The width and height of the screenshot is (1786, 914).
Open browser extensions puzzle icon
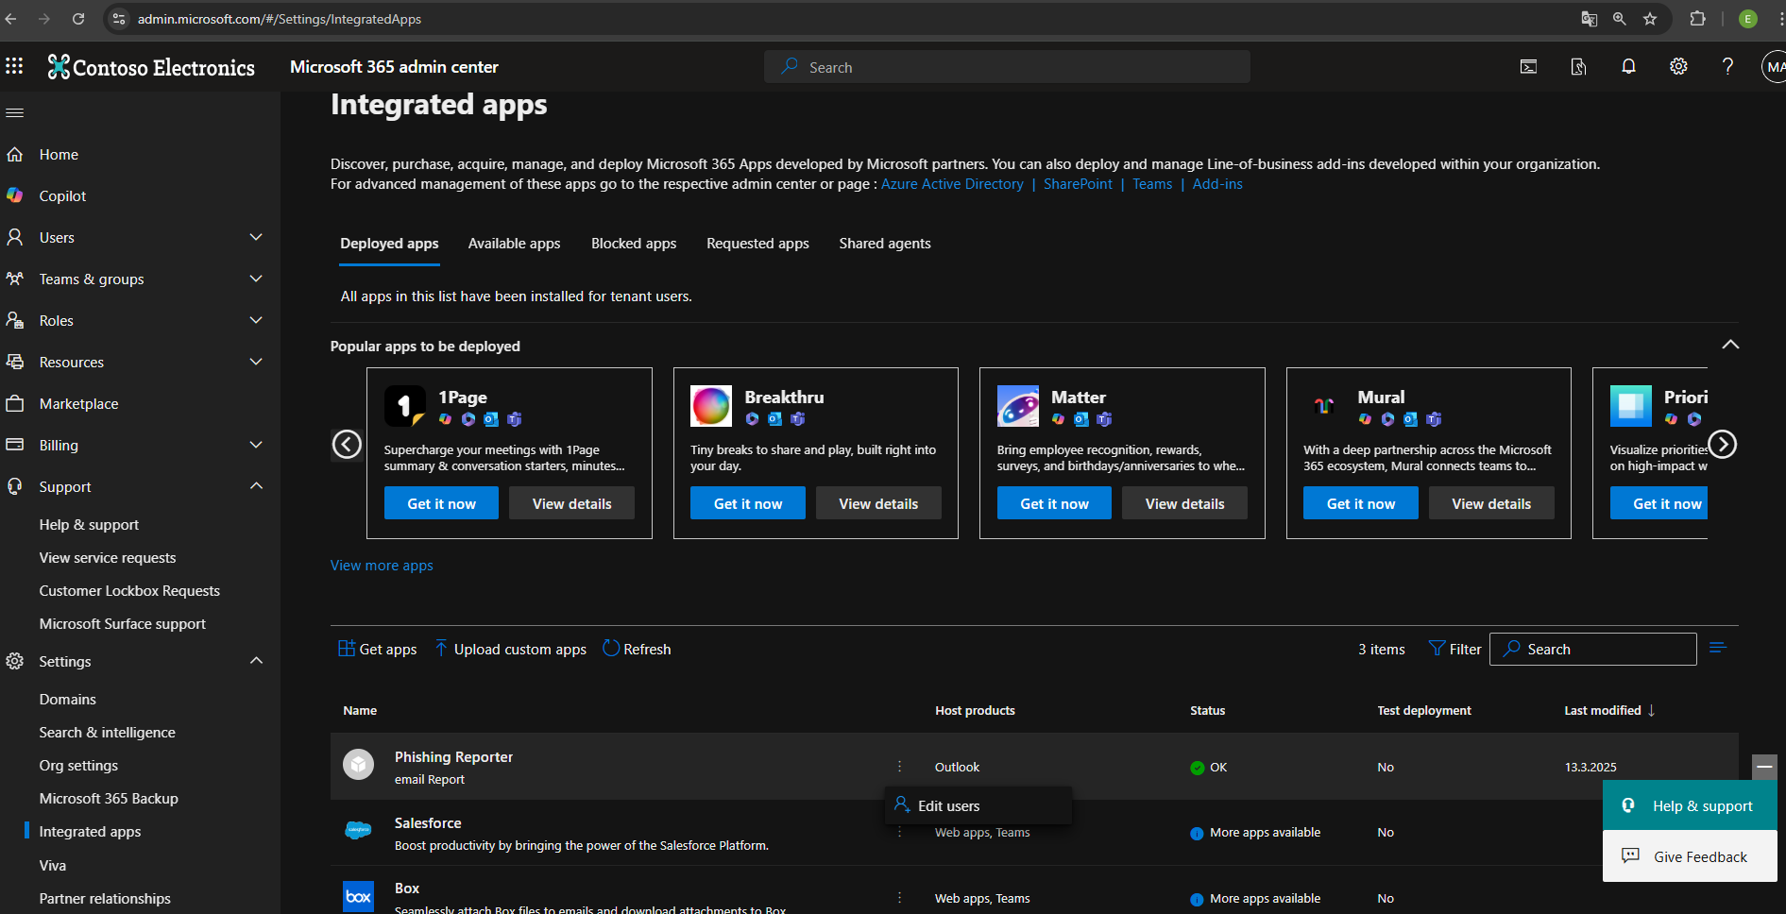tap(1697, 19)
